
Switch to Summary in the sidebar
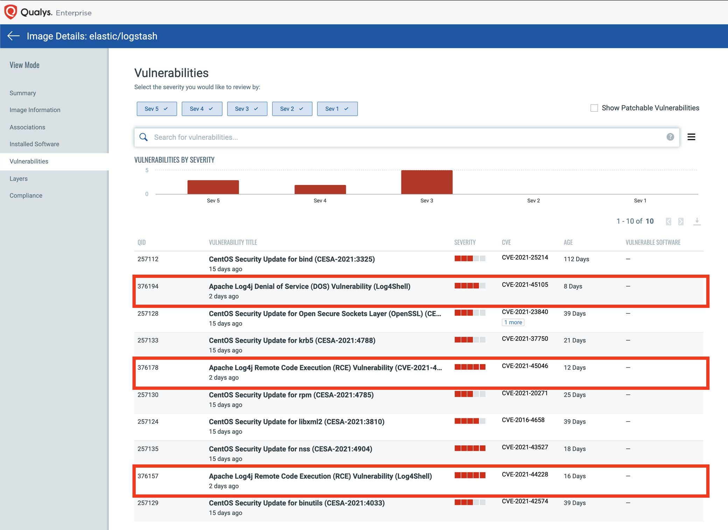[22, 93]
